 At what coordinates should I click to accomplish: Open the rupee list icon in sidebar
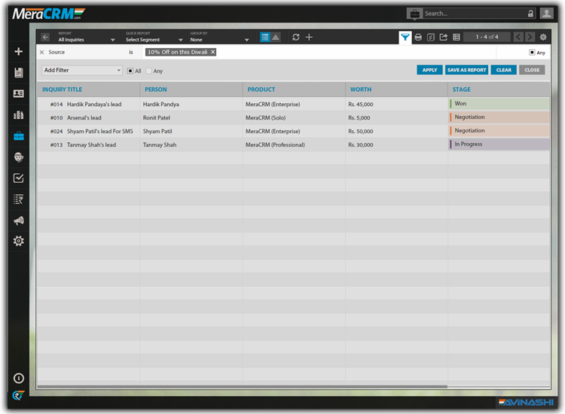coord(18,199)
